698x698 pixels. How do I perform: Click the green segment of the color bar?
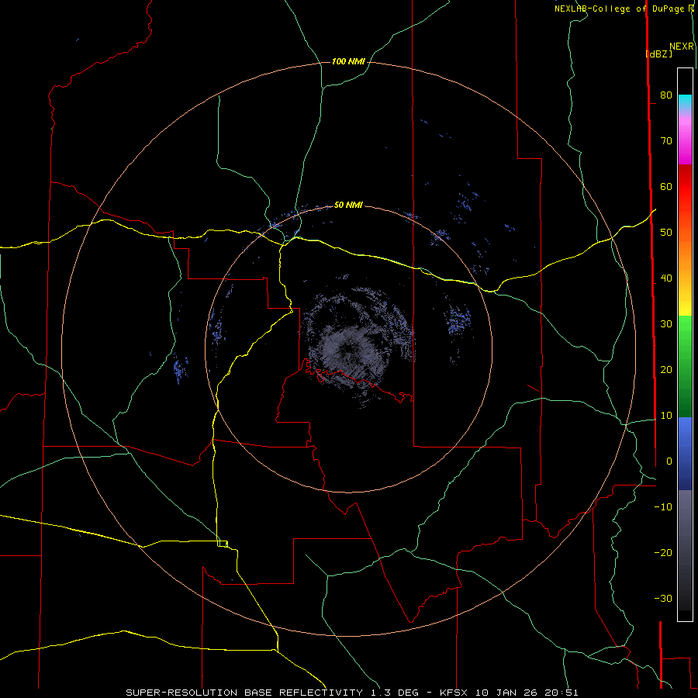click(685, 366)
